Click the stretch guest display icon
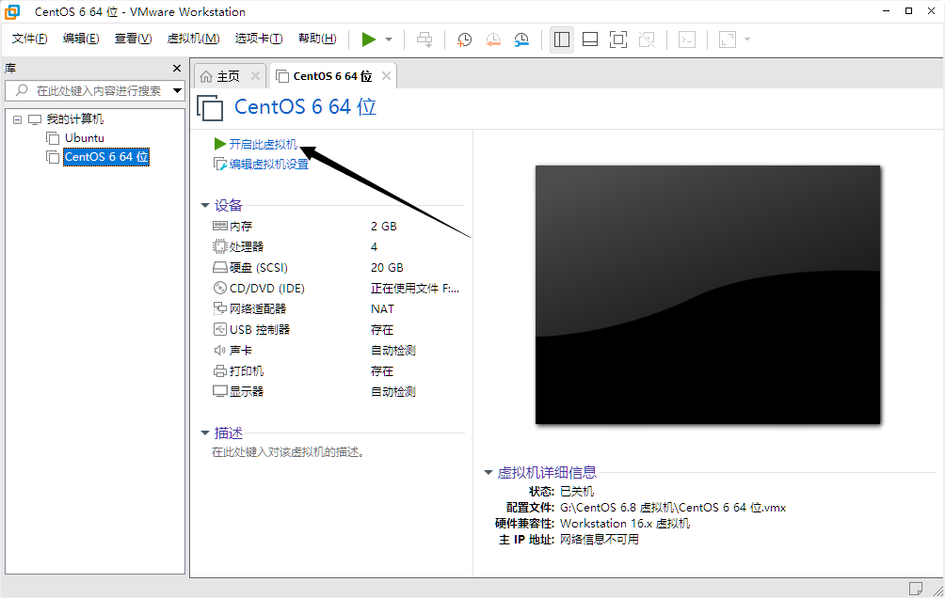The height and width of the screenshot is (598, 945). pyautogui.click(x=728, y=39)
